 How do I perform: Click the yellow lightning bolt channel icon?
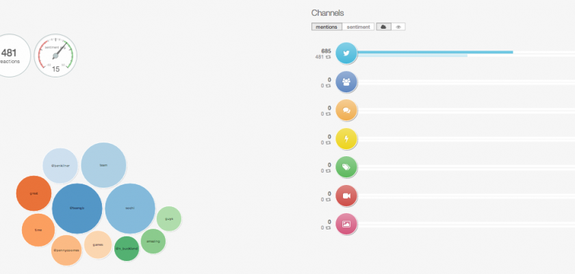[x=347, y=139]
